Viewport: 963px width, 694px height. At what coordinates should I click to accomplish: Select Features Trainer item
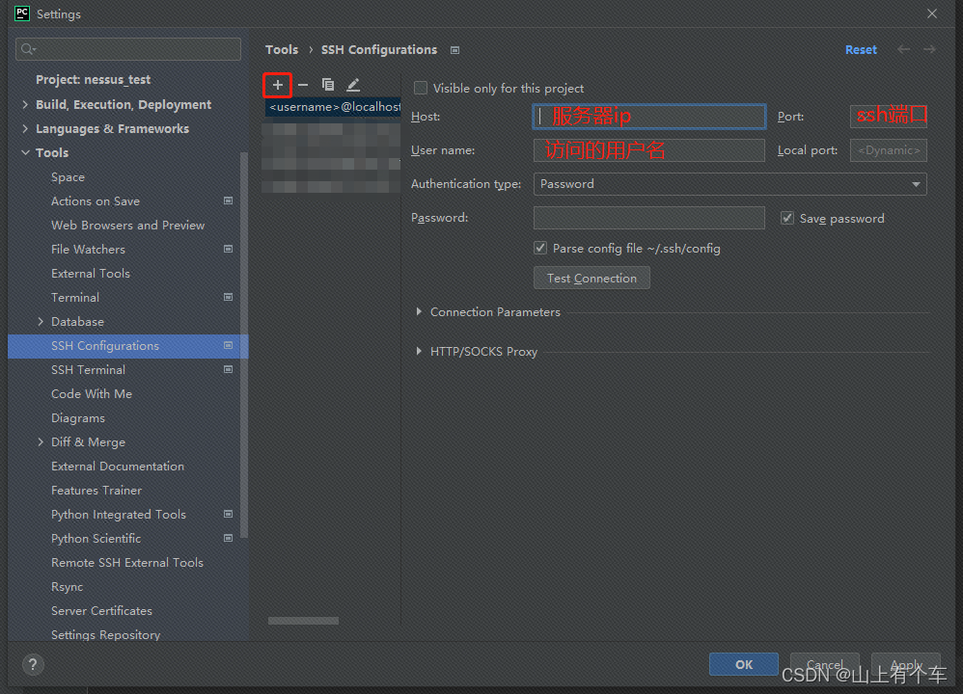tap(96, 491)
